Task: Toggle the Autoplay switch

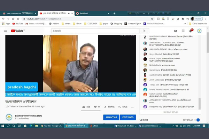Action: 197,120
